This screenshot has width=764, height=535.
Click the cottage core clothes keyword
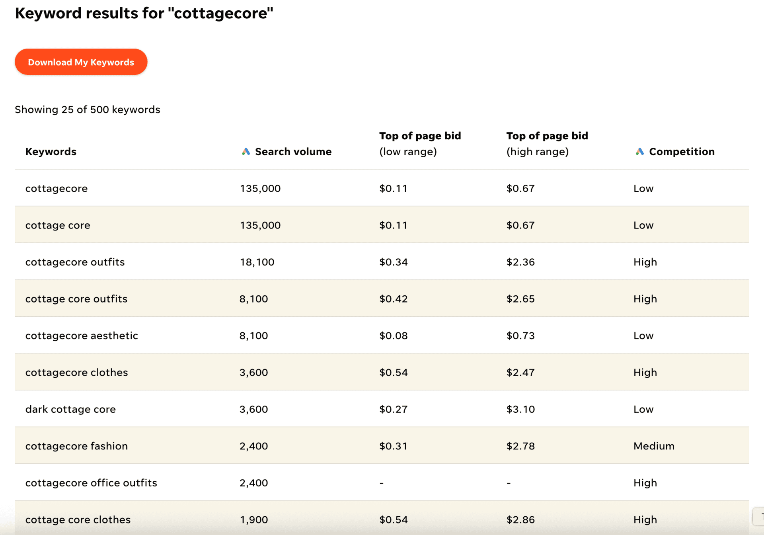78,519
